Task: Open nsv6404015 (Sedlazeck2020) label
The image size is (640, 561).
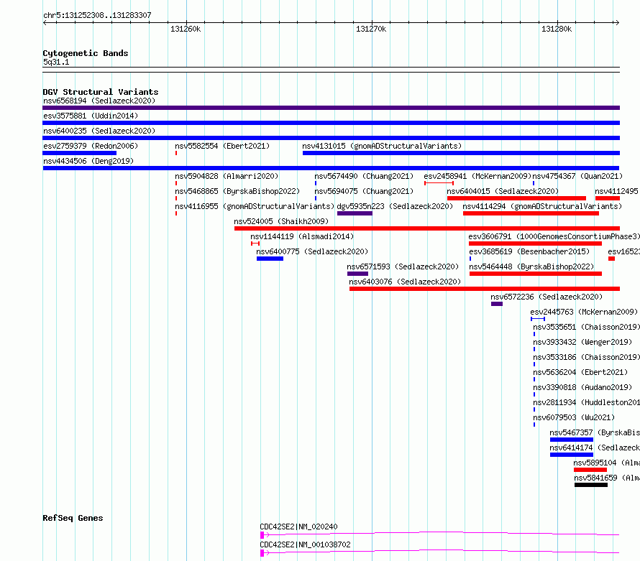Action: [x=503, y=191]
